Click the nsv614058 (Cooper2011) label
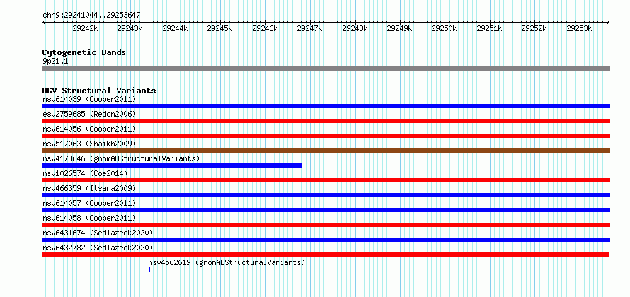This screenshot has width=630, height=297. (89, 218)
